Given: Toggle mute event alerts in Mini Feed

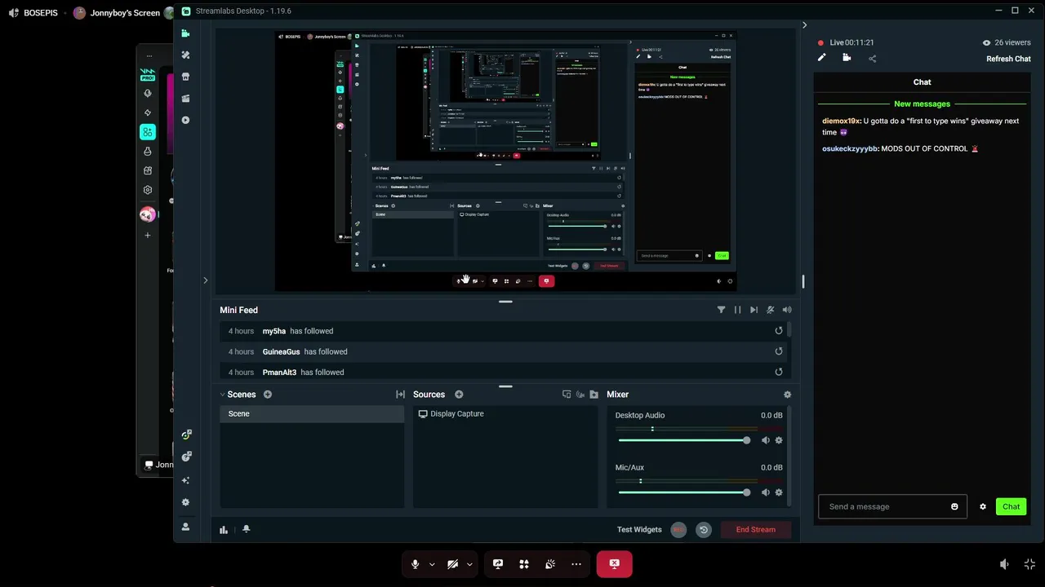Looking at the screenshot, I should (770, 310).
